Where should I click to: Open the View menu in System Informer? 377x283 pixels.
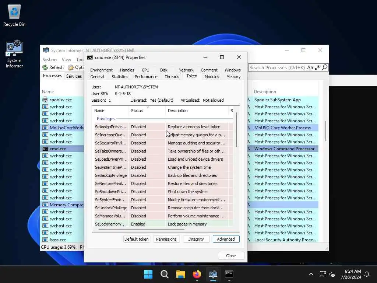[66, 60]
